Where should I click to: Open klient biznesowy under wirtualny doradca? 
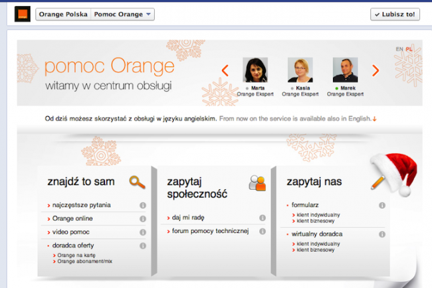316,250
